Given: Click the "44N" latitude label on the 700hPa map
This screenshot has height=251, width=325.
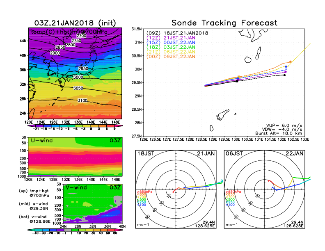Looking at the screenshot, I should 23,41.
